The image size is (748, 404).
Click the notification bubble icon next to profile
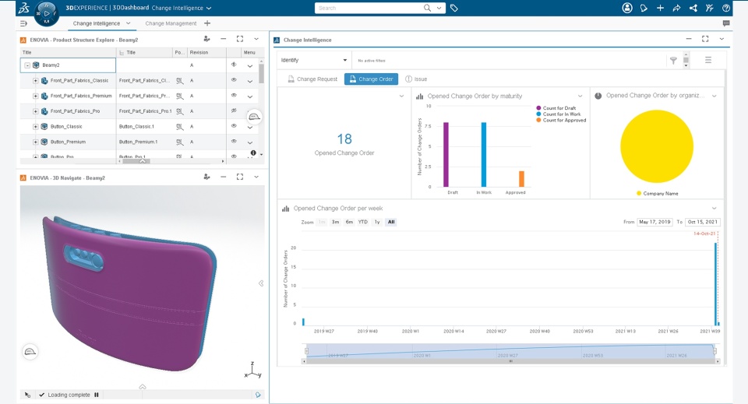coord(644,8)
